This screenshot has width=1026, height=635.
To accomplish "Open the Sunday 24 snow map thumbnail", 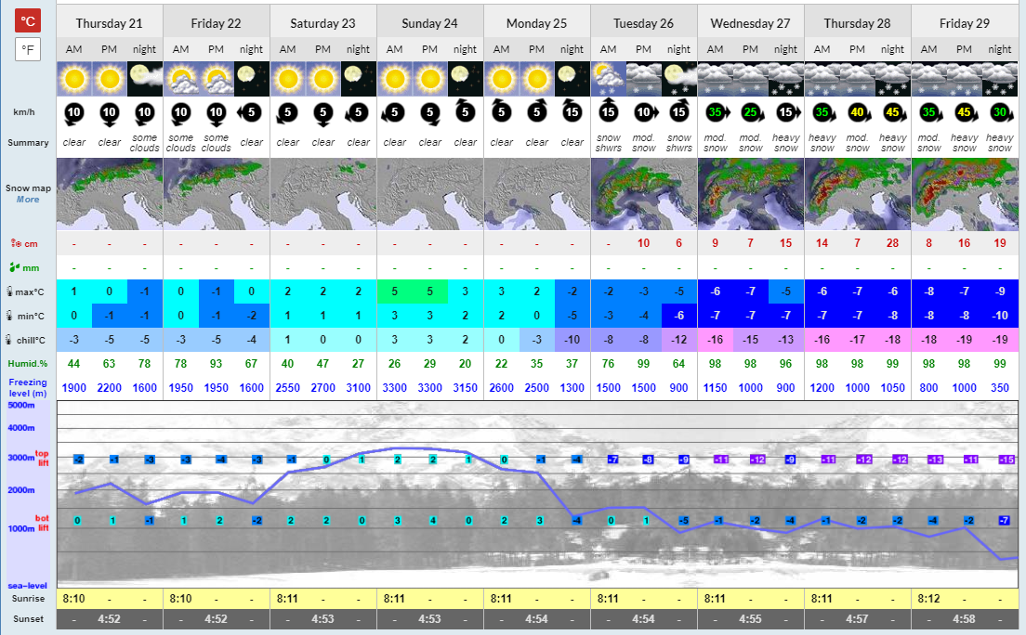I will pyautogui.click(x=430, y=194).
